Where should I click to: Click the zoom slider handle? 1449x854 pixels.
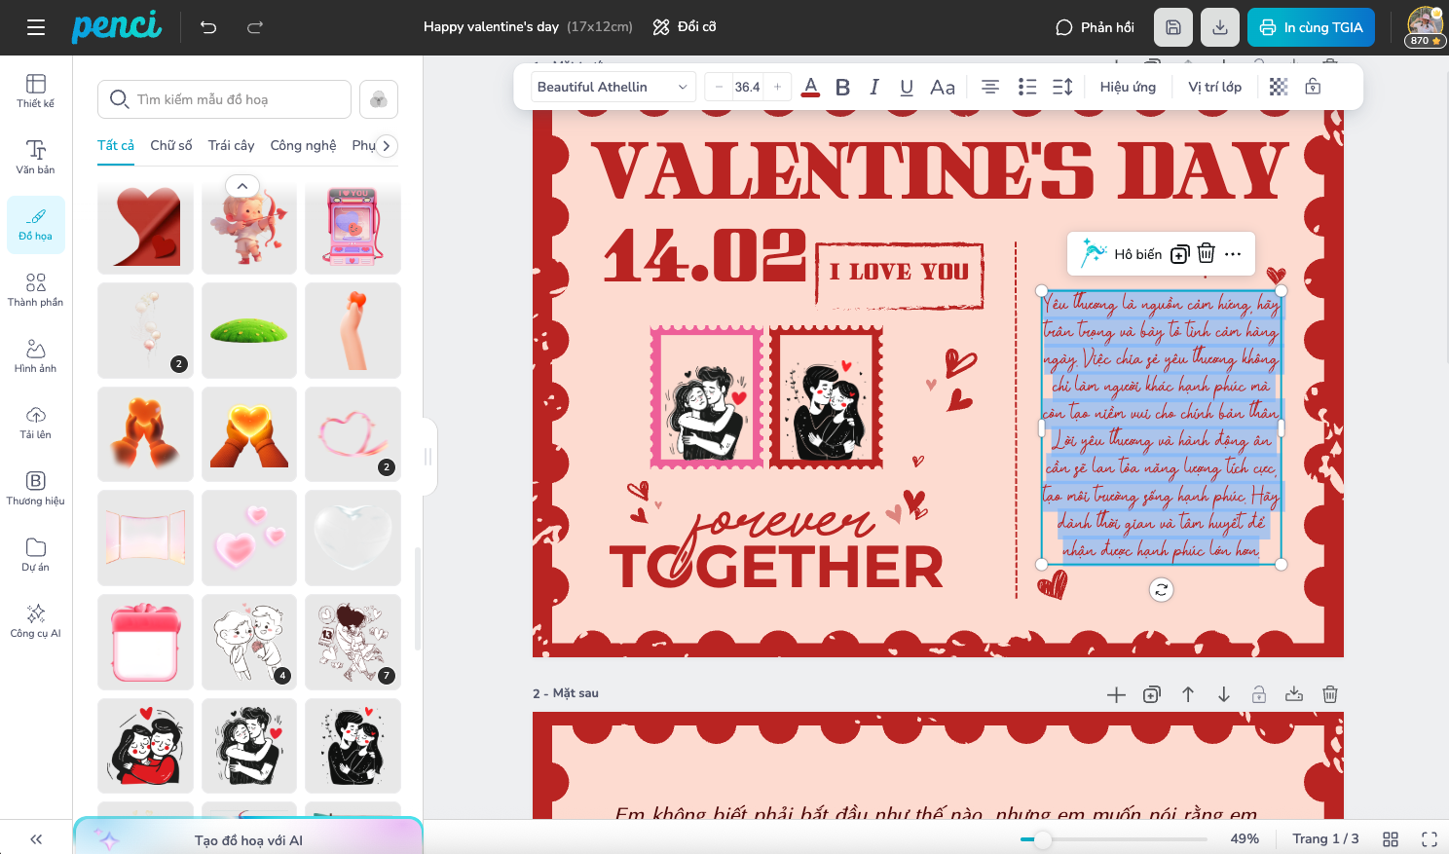[x=1042, y=838]
